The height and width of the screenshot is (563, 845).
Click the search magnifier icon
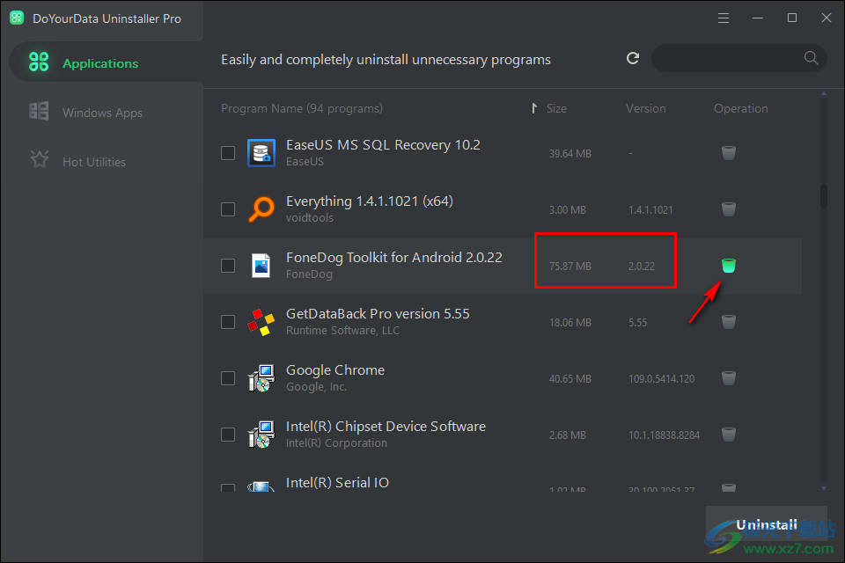(811, 58)
